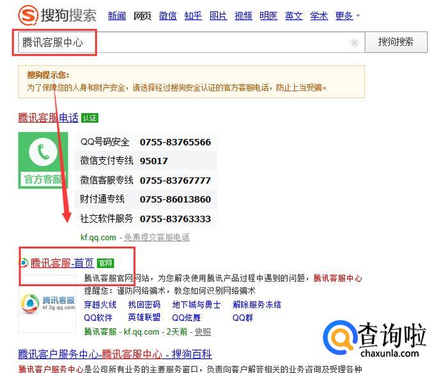Open the 穿越火线 sublink

coord(100,305)
